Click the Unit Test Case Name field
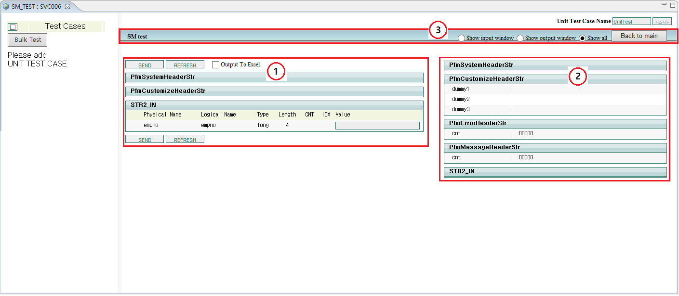The image size is (679, 296). (631, 22)
